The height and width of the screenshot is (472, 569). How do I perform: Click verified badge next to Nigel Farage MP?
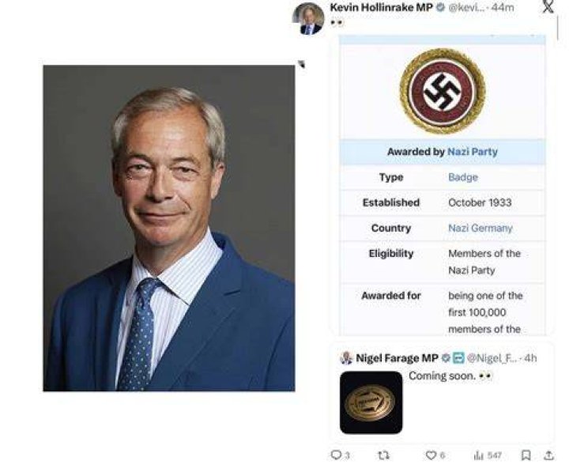pos(446,358)
